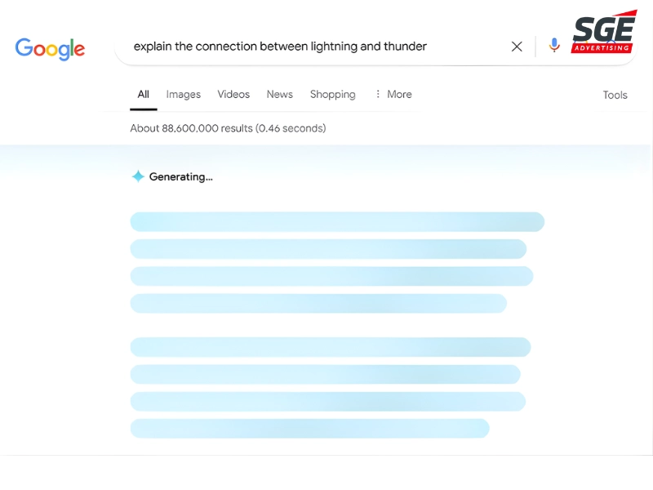The height and width of the screenshot is (490, 653).
Task: Click the blue sparkle icon beside Generating
Action: tap(138, 176)
